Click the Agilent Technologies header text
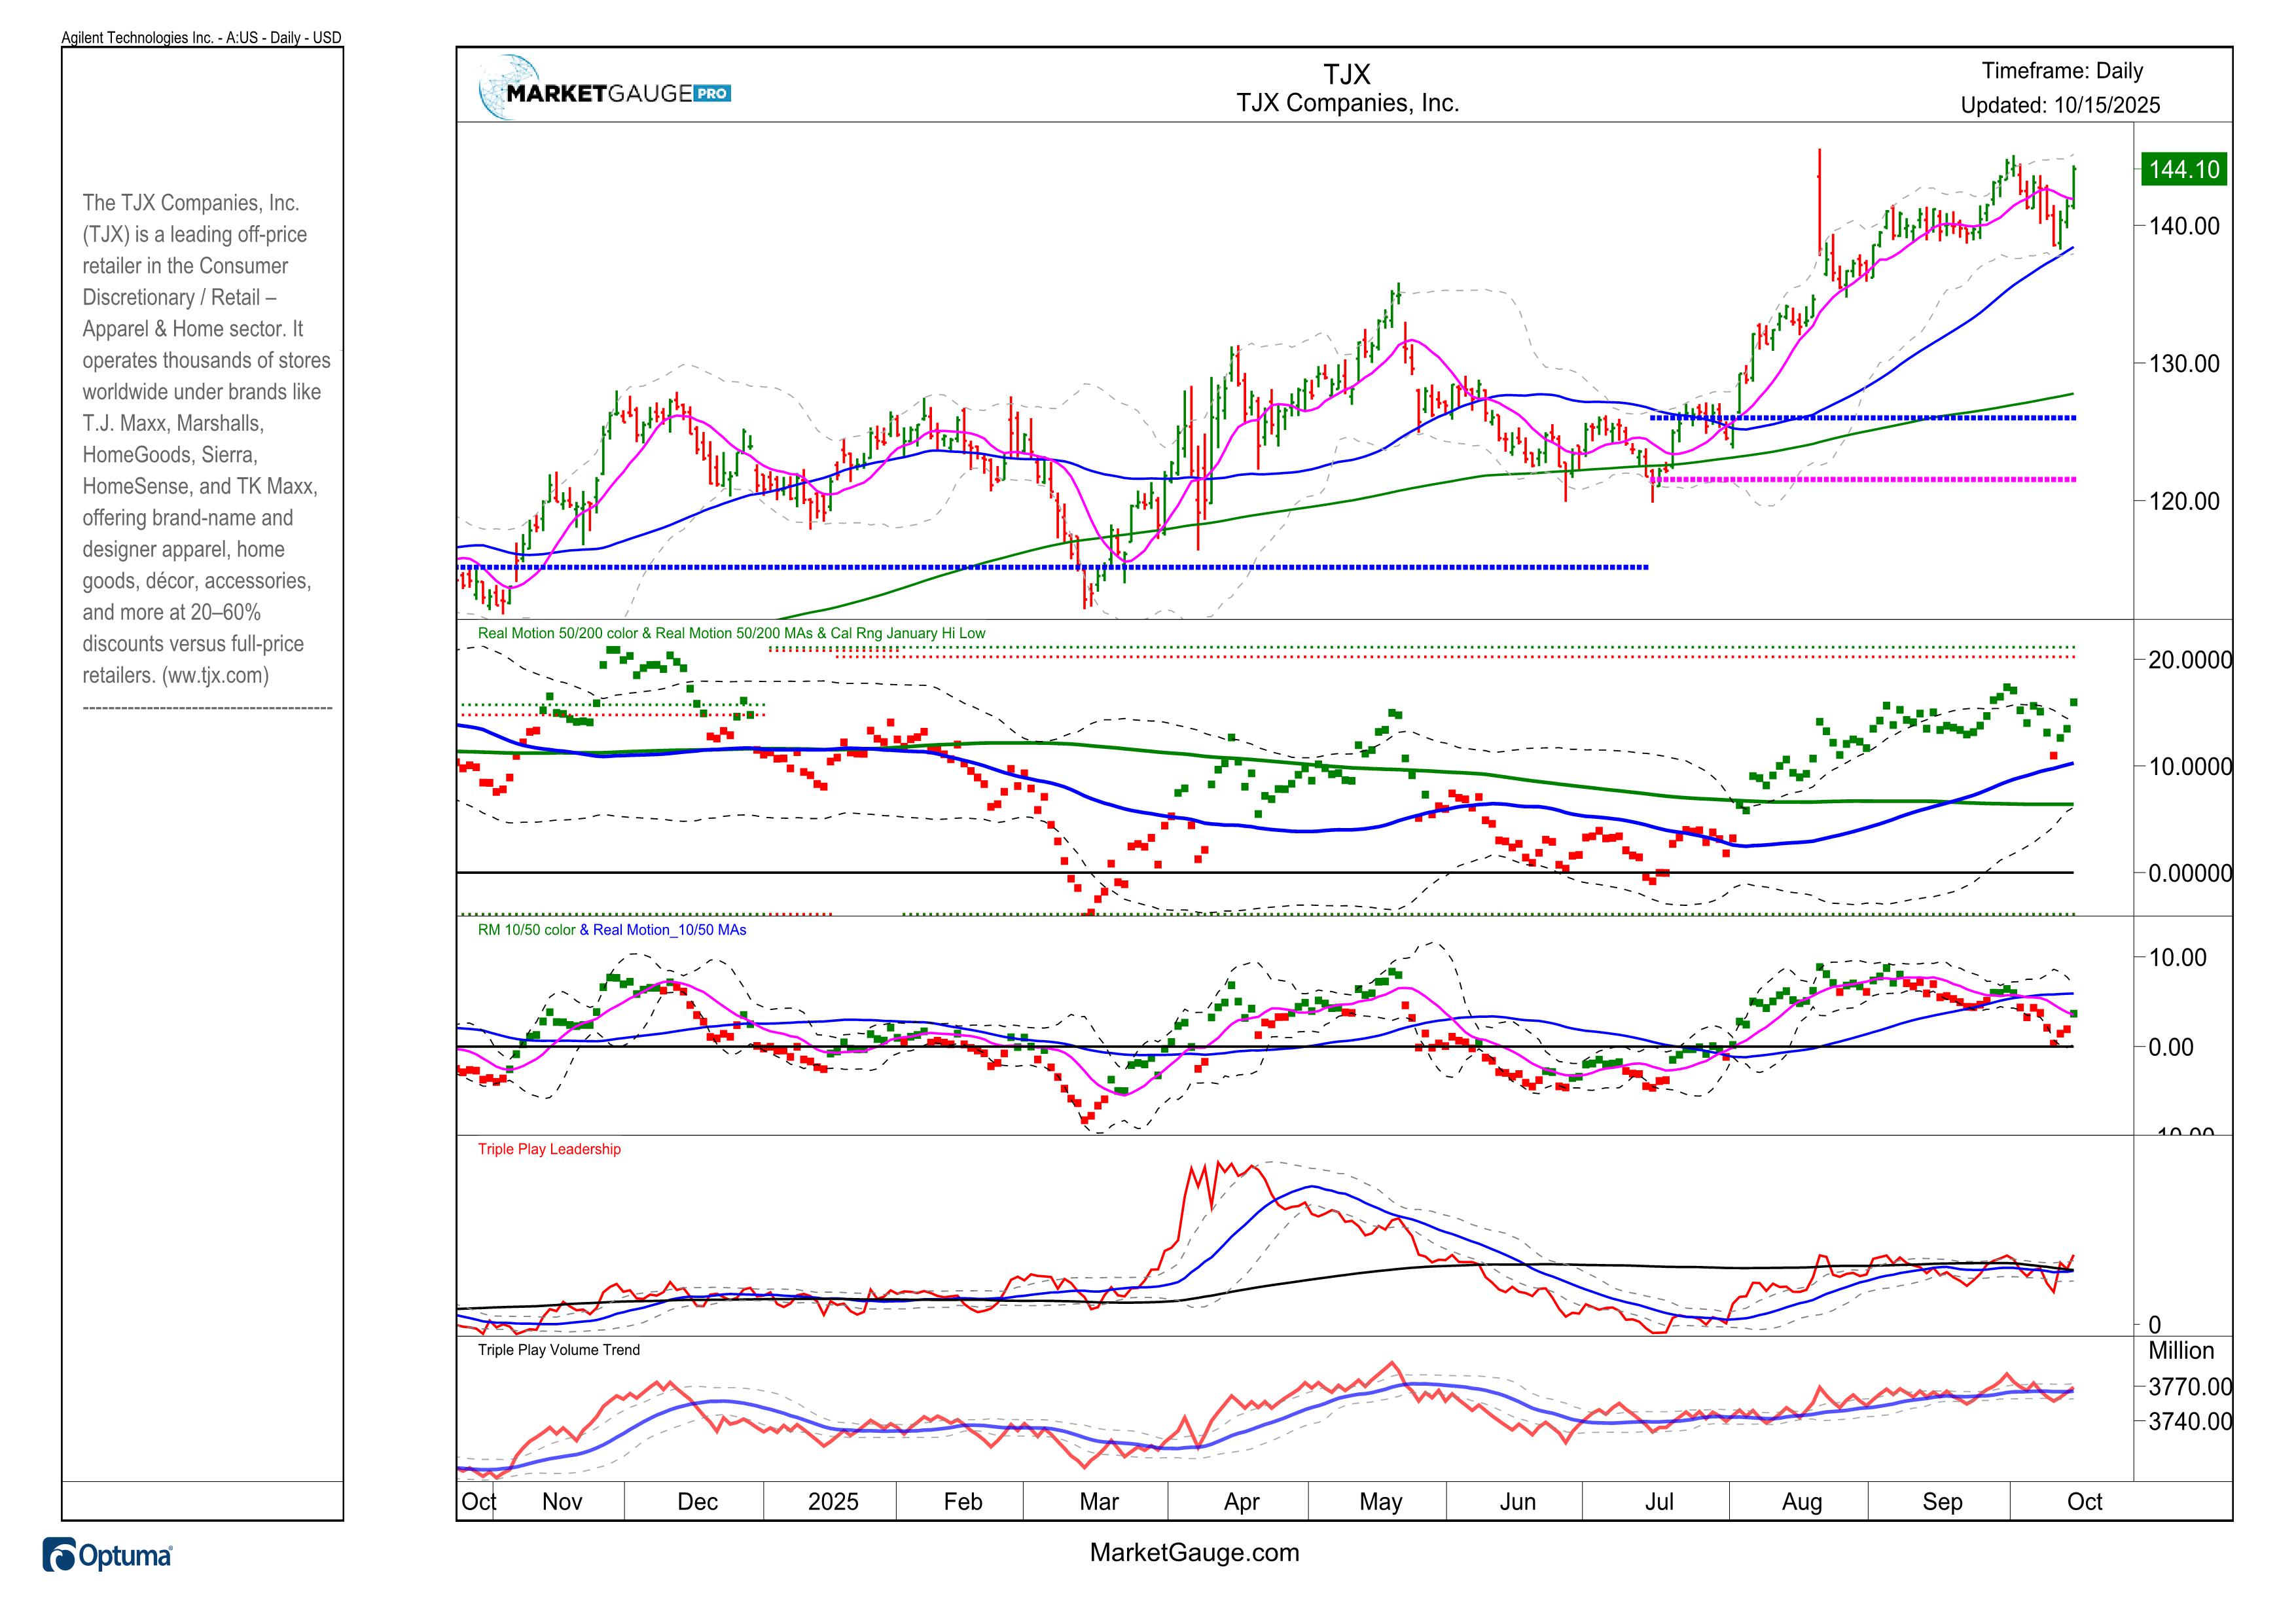The image size is (2296, 1624). 201,38
